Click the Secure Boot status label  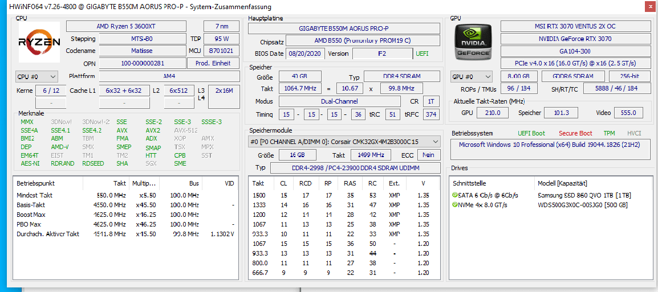tap(575, 133)
